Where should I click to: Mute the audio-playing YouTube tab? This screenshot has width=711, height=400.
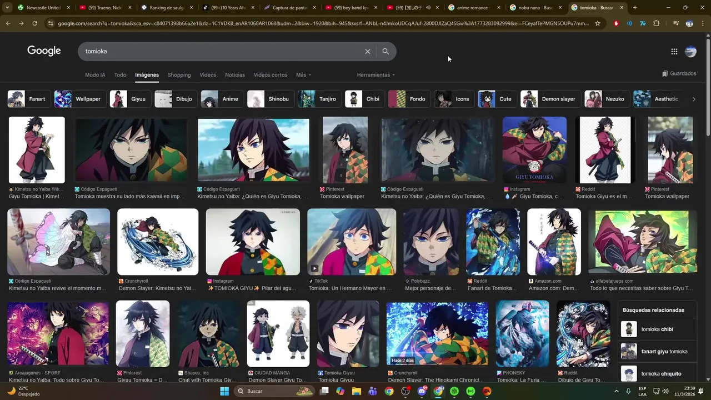[428, 8]
